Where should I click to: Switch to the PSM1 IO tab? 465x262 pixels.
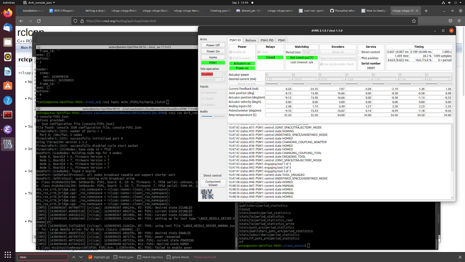[235, 40]
